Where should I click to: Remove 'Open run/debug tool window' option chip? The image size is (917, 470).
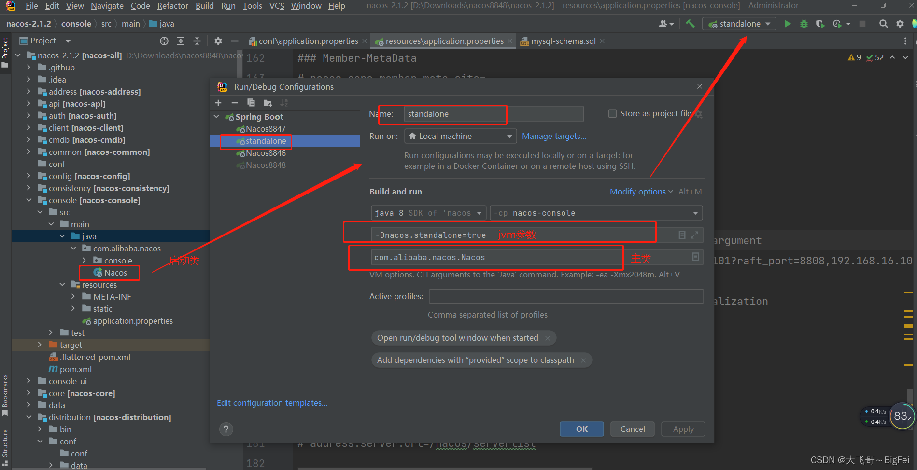pos(548,338)
